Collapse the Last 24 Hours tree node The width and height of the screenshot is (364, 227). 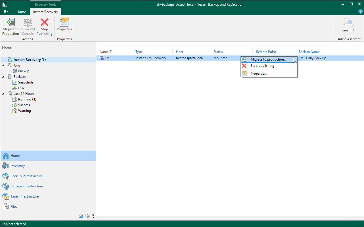point(3,94)
